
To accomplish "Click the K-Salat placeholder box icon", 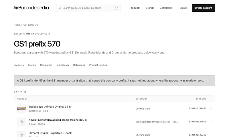I will coord(21,122).
